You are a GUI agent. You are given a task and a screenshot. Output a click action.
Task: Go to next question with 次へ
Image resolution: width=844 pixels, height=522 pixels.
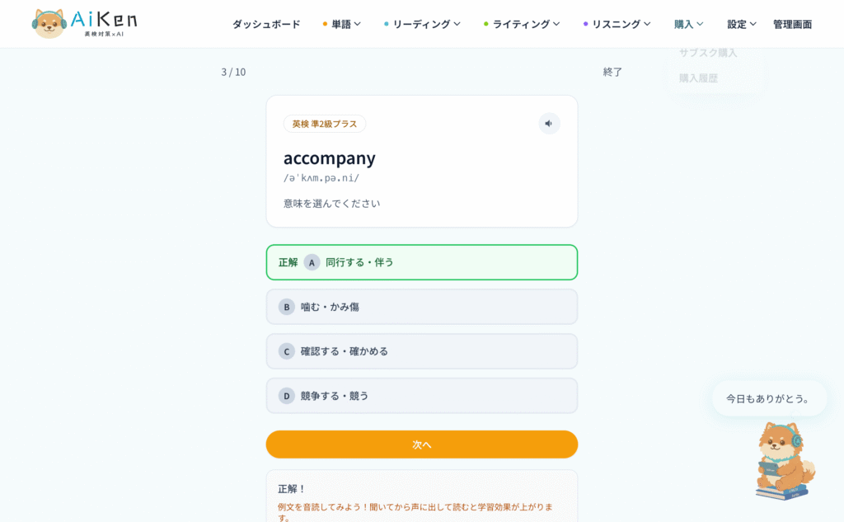click(421, 444)
